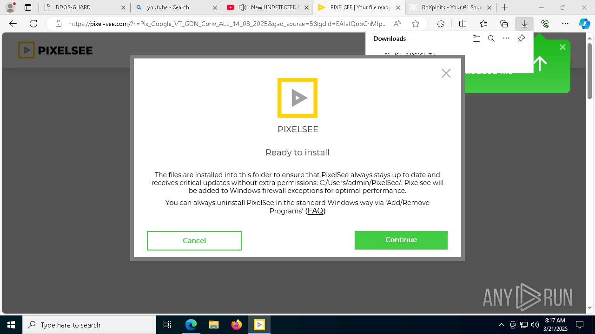This screenshot has height=334, width=595.
Task: Open more options in the Downloads panel
Action: (x=506, y=39)
